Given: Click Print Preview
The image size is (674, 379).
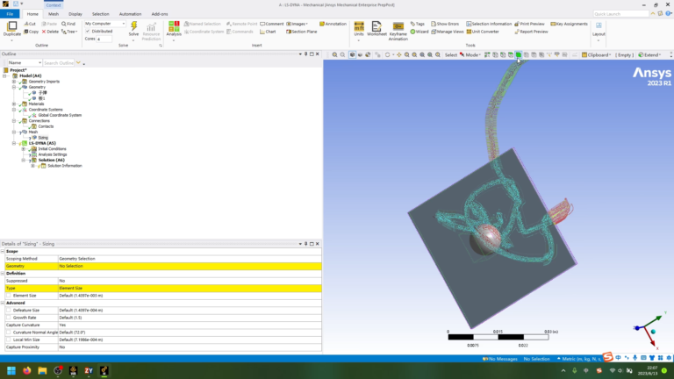Looking at the screenshot, I should (529, 24).
